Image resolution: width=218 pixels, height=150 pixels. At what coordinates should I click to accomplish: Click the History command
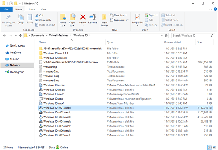(151, 25)
